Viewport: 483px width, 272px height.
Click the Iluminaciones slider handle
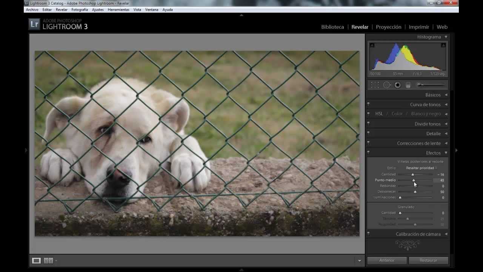[x=400, y=198]
